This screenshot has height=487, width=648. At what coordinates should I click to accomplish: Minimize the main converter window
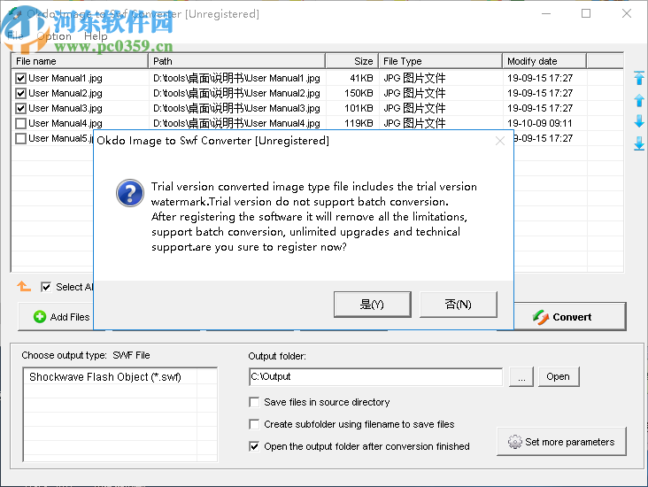[x=546, y=13]
